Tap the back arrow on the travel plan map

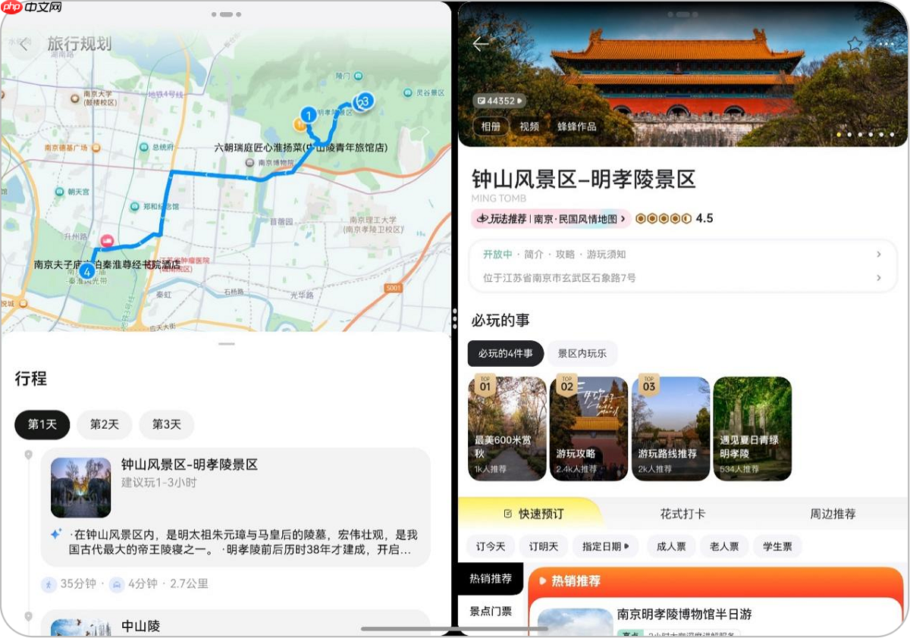point(24,43)
